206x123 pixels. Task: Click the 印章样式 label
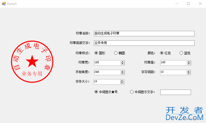tap(83, 53)
